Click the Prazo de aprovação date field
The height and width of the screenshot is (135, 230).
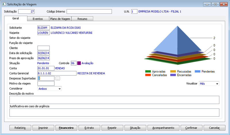44,58
